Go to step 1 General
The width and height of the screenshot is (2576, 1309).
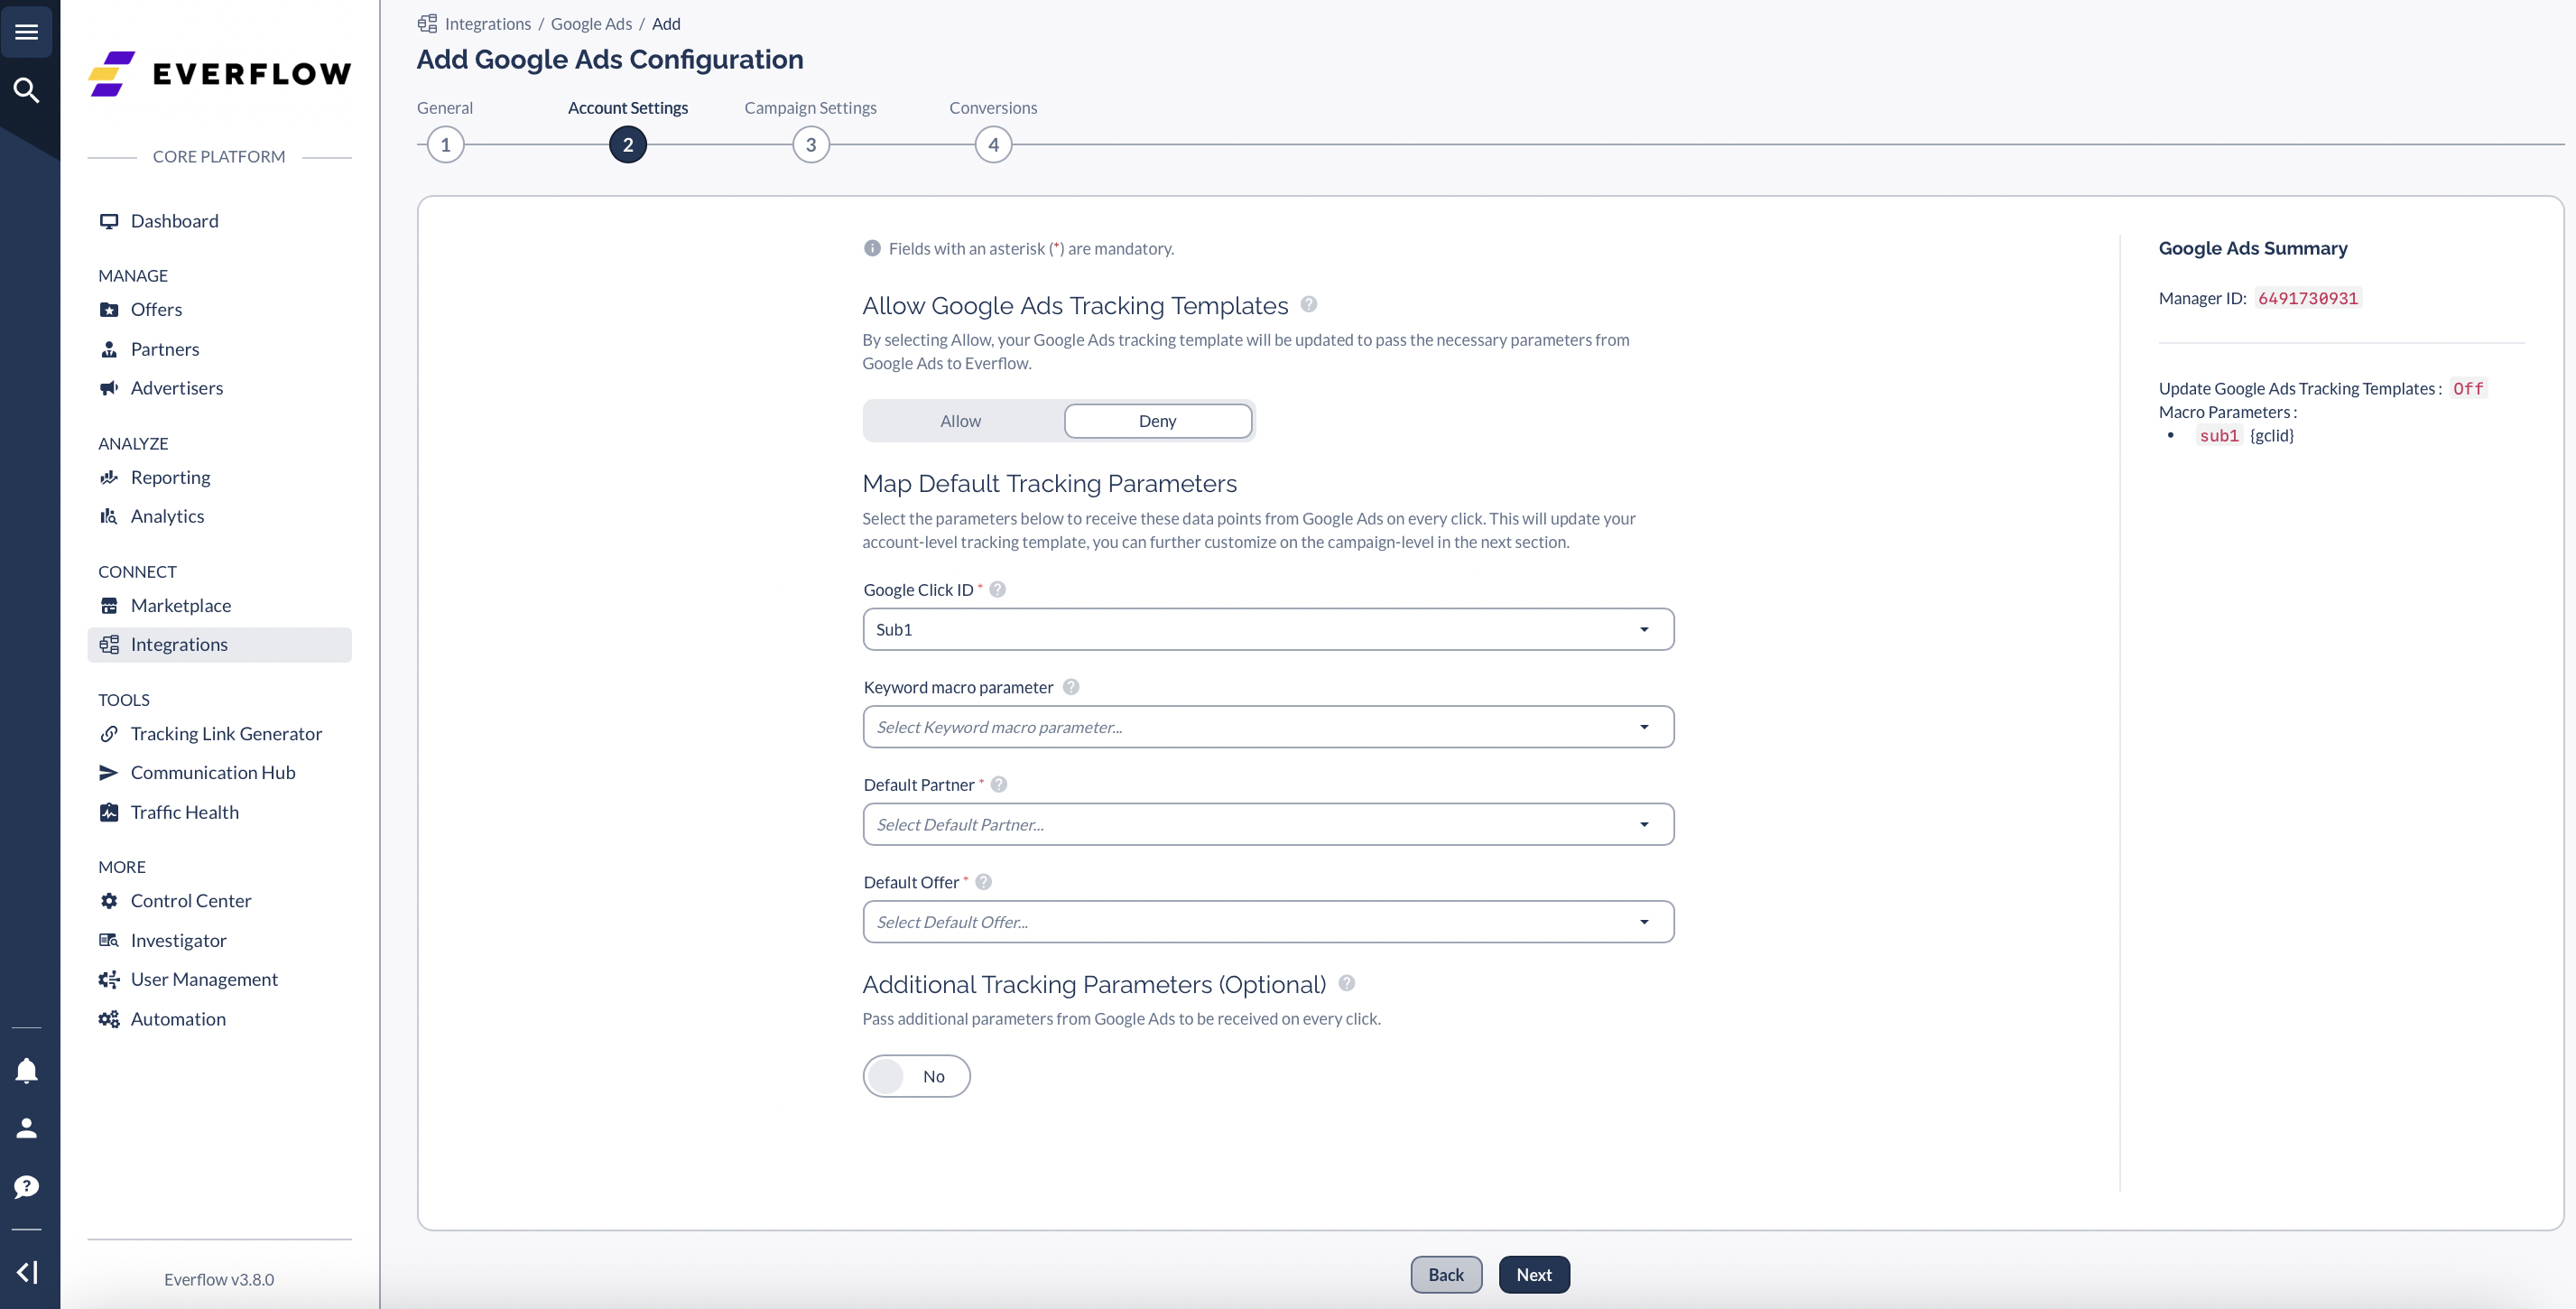(x=445, y=145)
